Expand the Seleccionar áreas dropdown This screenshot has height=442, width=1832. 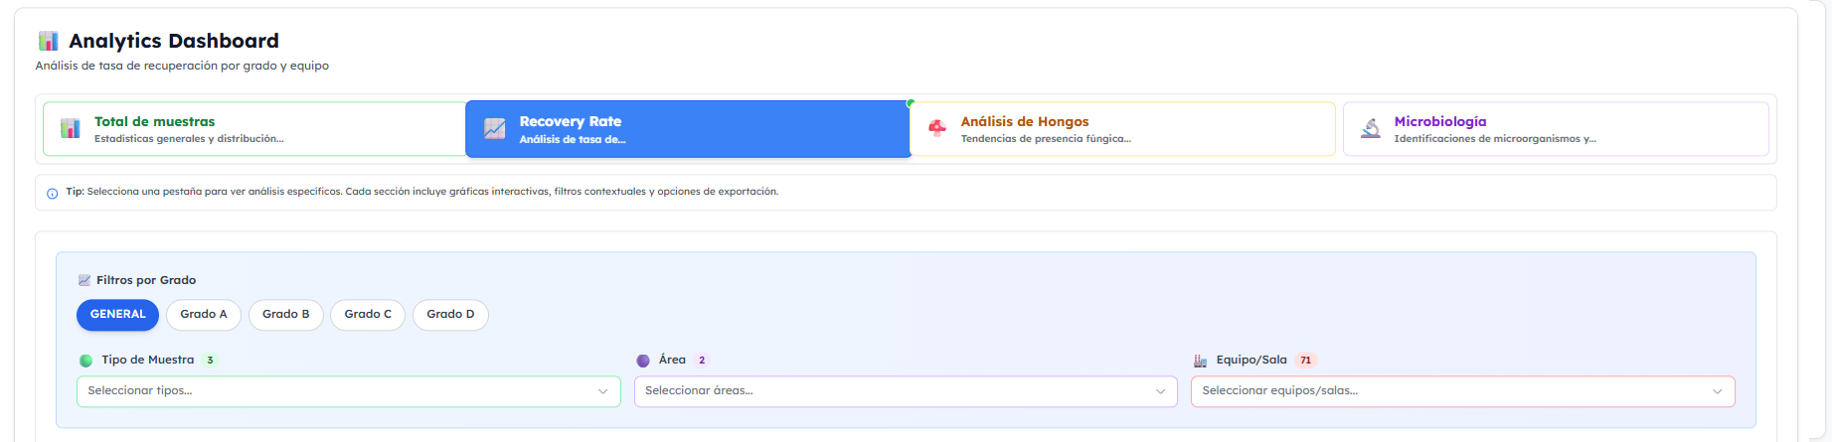(905, 391)
